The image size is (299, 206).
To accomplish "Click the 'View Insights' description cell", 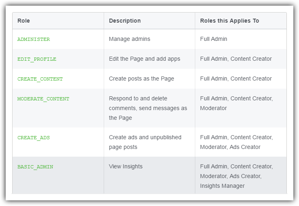I will 126,166.
